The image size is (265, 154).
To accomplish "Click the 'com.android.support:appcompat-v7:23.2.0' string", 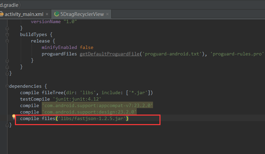I will coord(97,105).
